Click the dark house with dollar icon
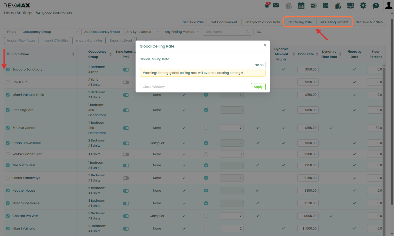This screenshot has width=394, height=236. tap(338, 5)
